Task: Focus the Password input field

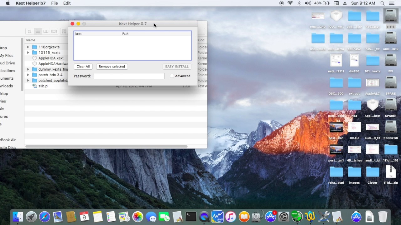Action: tap(129, 76)
